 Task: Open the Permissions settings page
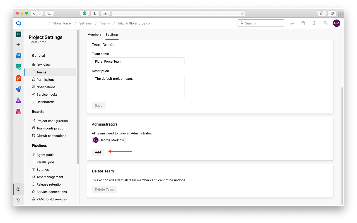45,79
